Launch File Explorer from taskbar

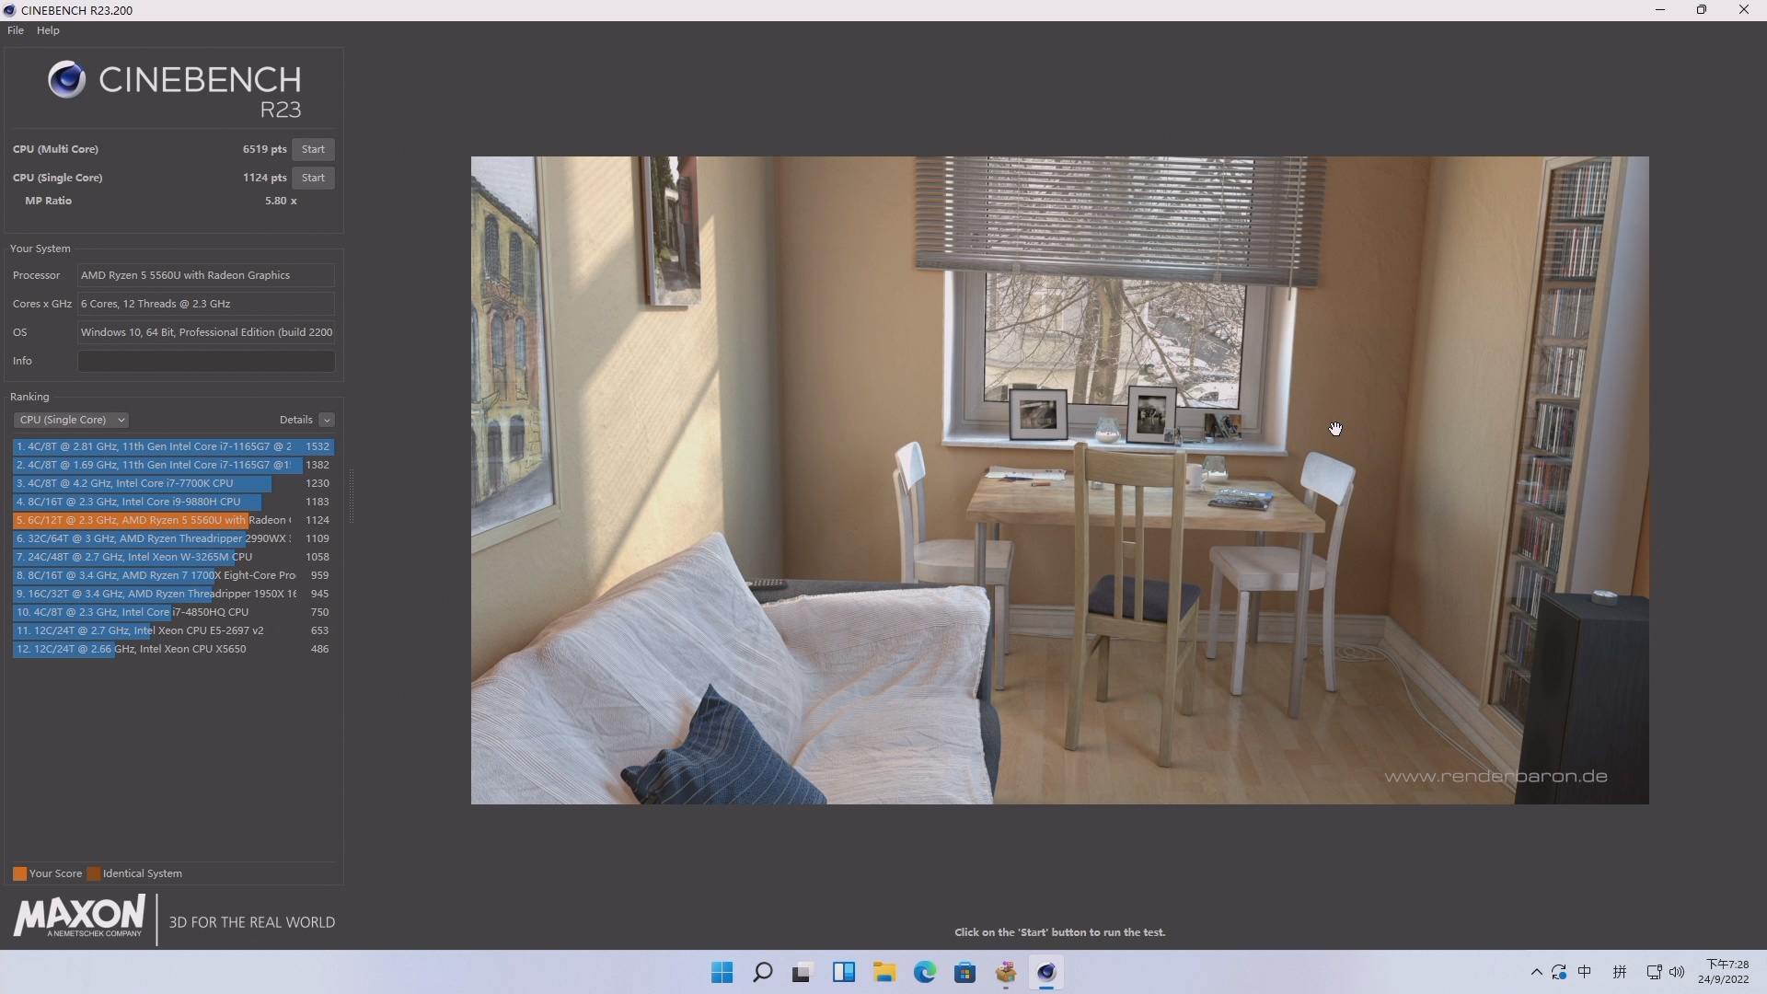[x=884, y=973]
